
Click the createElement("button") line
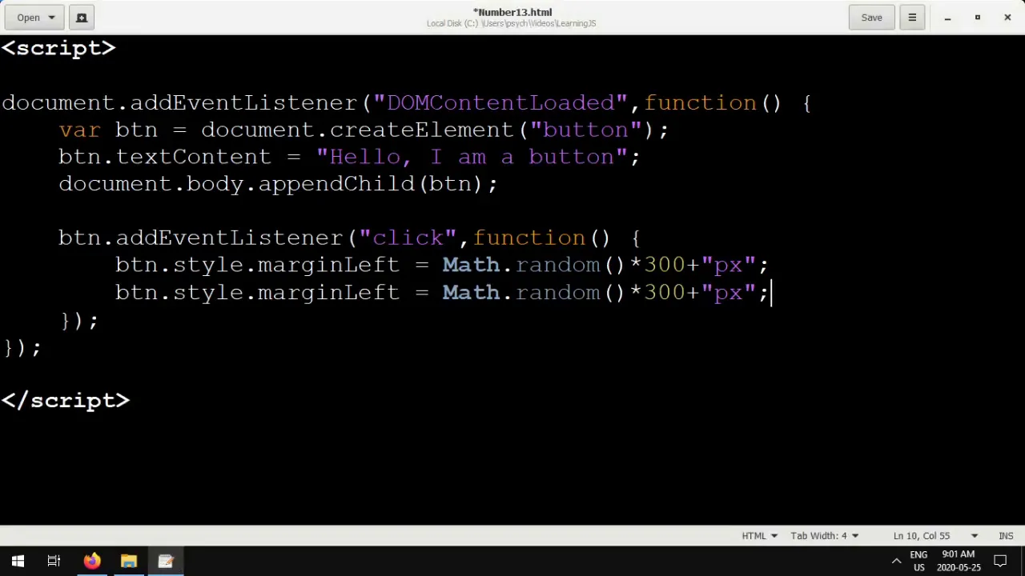point(364,130)
